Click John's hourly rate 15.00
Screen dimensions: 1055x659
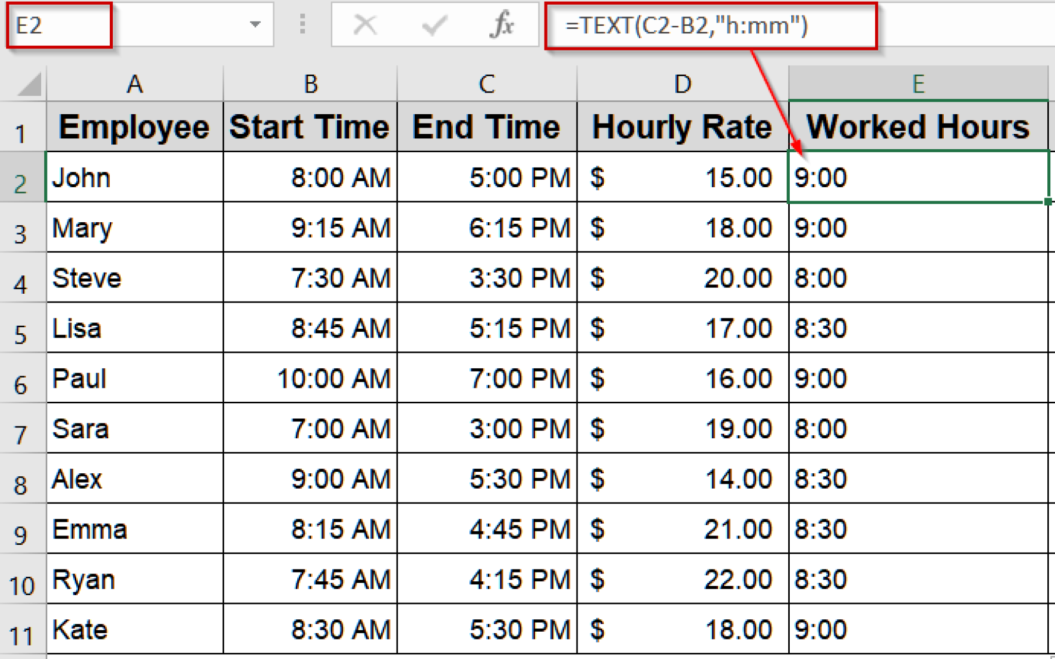pos(683,177)
